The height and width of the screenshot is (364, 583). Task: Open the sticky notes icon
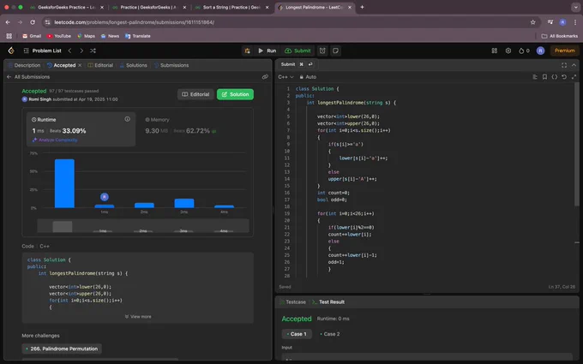tap(335, 51)
